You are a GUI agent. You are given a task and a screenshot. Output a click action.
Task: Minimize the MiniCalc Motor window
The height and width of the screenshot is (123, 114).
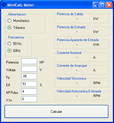[96, 5]
